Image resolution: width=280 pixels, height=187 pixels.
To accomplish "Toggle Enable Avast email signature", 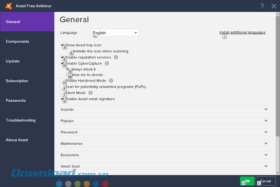I will [62, 99].
